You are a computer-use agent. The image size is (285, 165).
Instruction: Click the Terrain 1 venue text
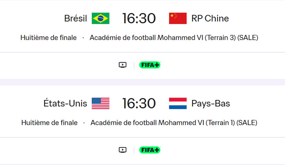click(x=174, y=123)
